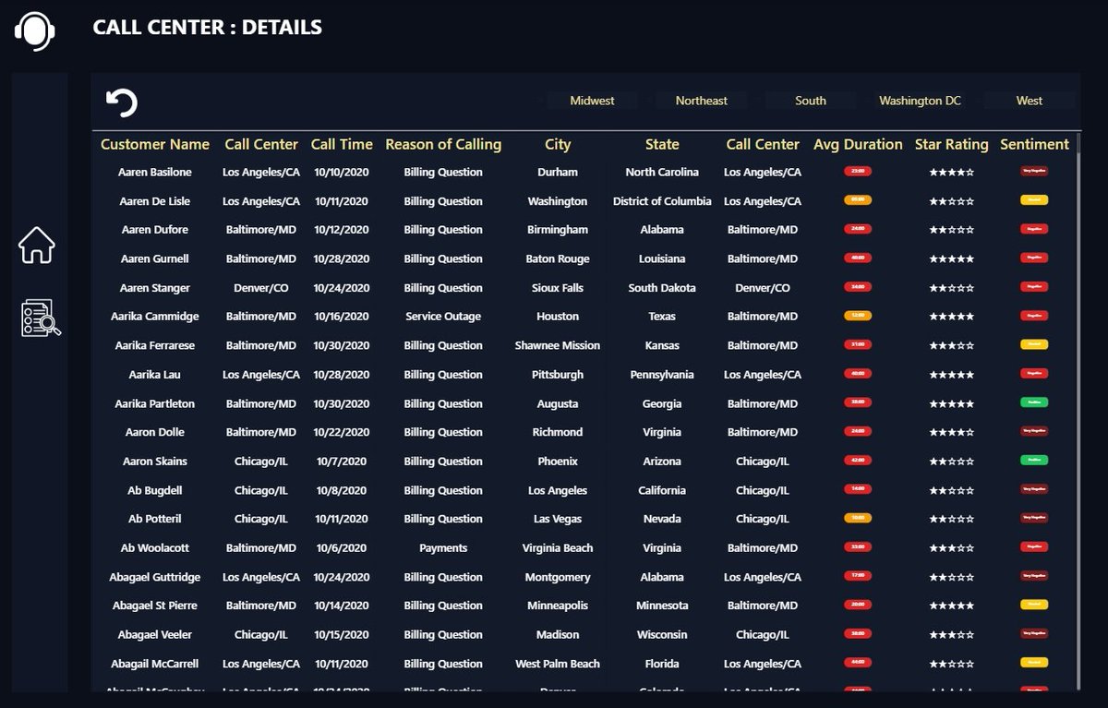This screenshot has height=708, width=1108.
Task: Select customer name Aaren Gurnell
Action: pyautogui.click(x=155, y=259)
